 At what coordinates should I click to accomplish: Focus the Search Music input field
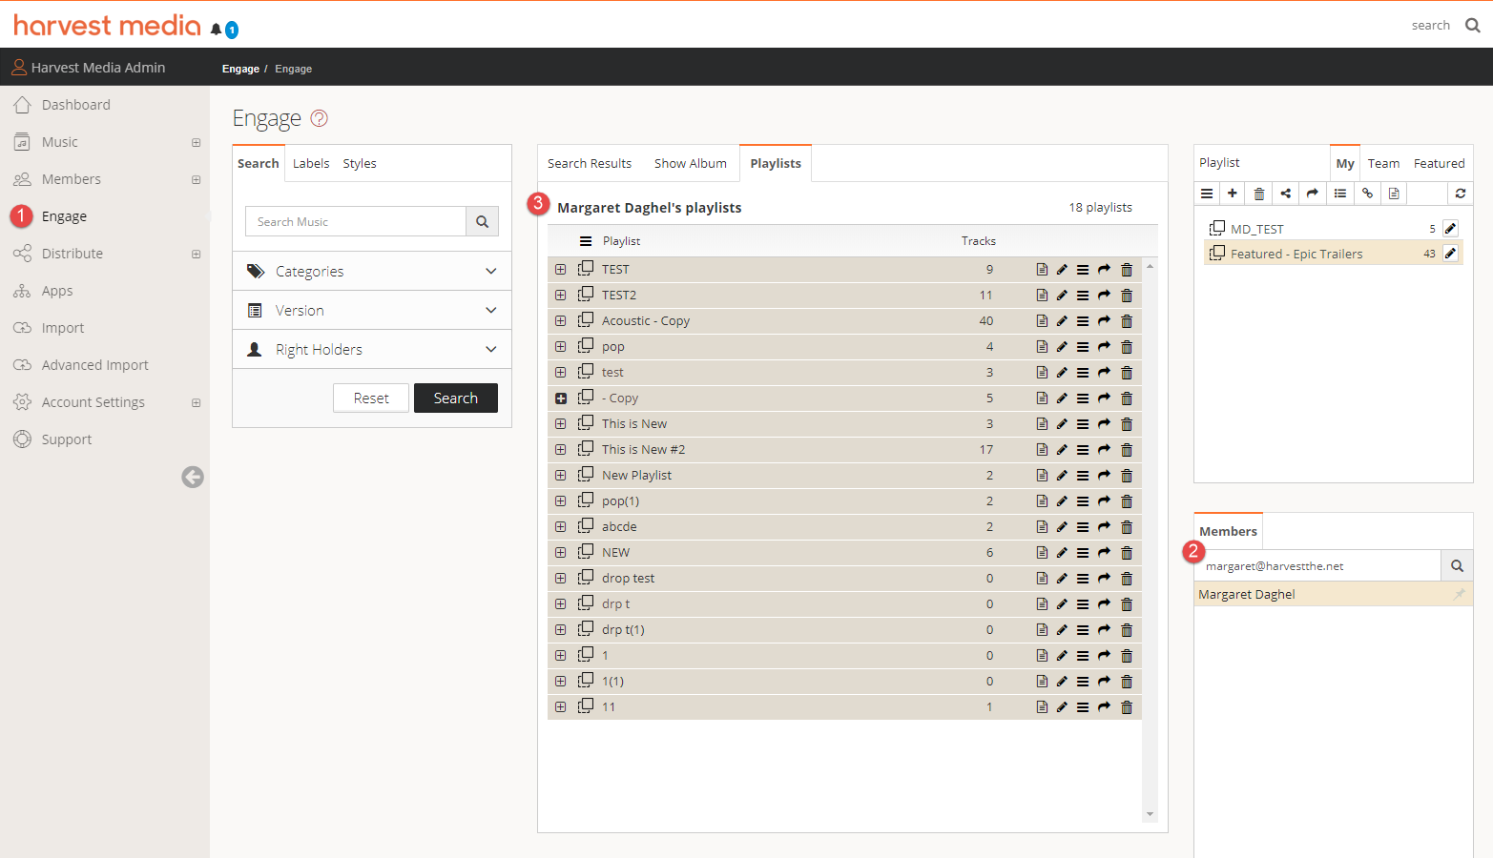pyautogui.click(x=356, y=221)
